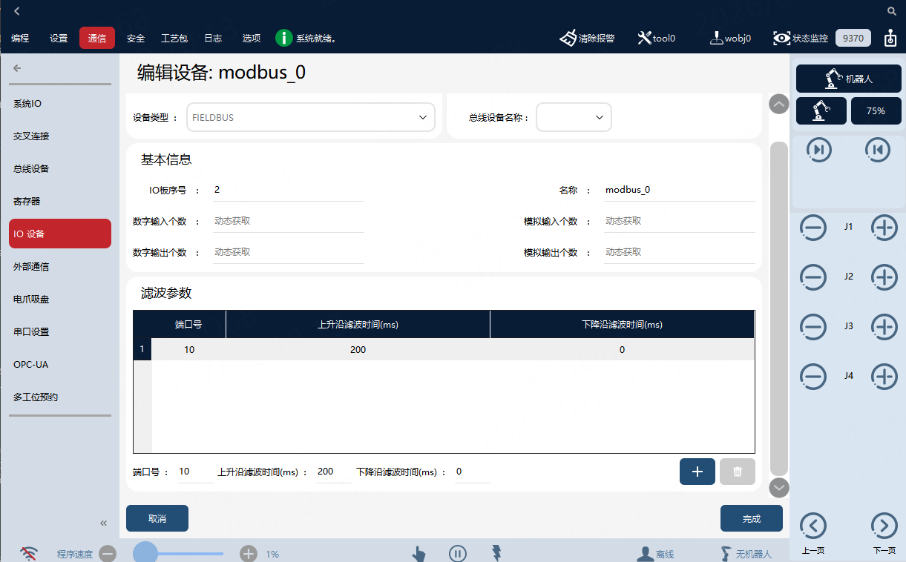
Task: Click the scroll up arrow button
Action: (779, 104)
